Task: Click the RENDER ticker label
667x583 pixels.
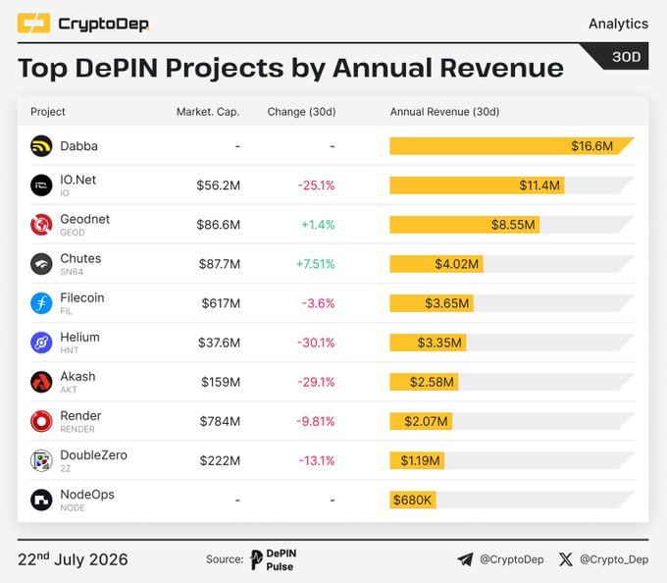Action: pyautogui.click(x=77, y=429)
